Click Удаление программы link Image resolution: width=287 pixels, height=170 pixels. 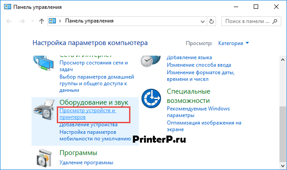[86, 162]
